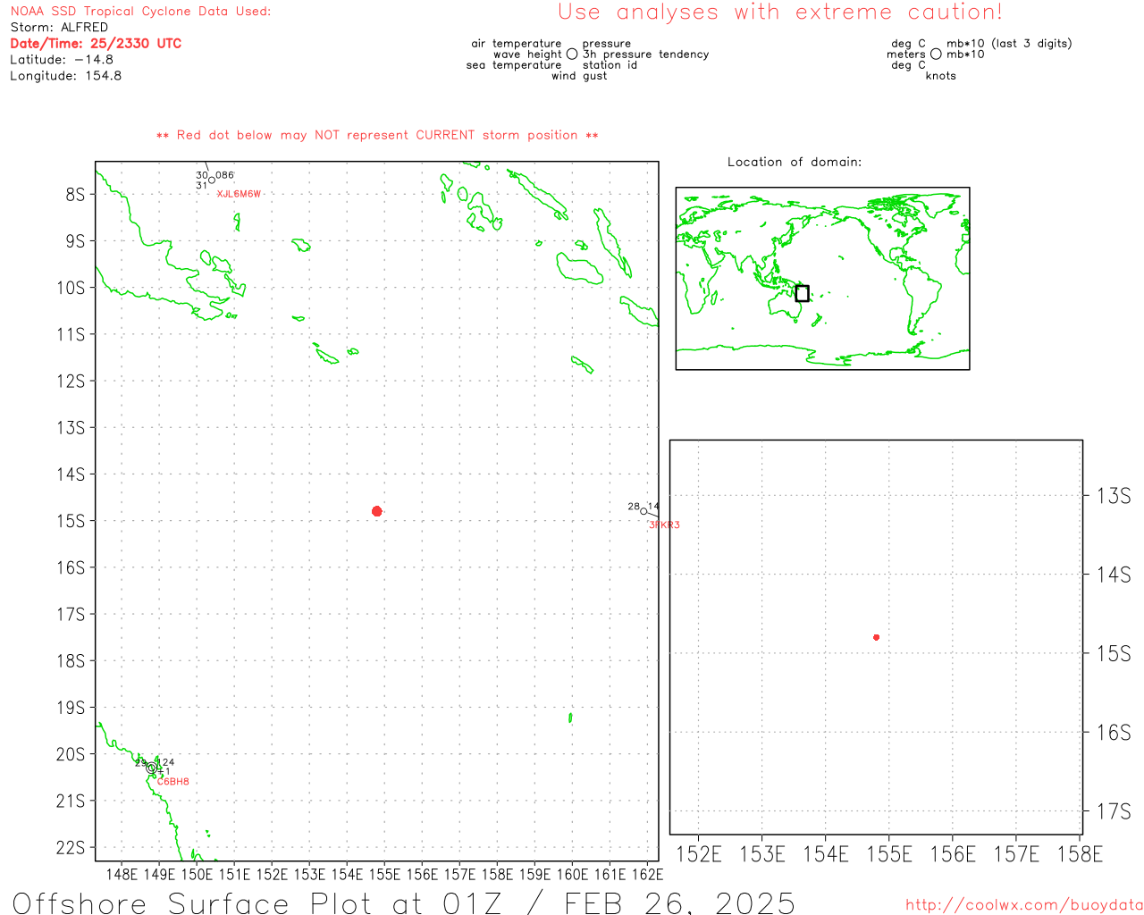Click the 10S latitude label on main map

(x=71, y=288)
